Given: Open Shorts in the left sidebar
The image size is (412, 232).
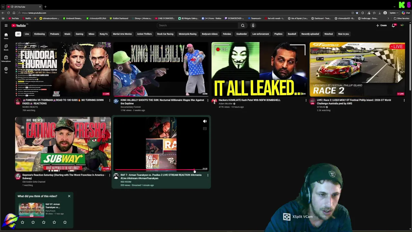Looking at the screenshot, I should coord(6,47).
